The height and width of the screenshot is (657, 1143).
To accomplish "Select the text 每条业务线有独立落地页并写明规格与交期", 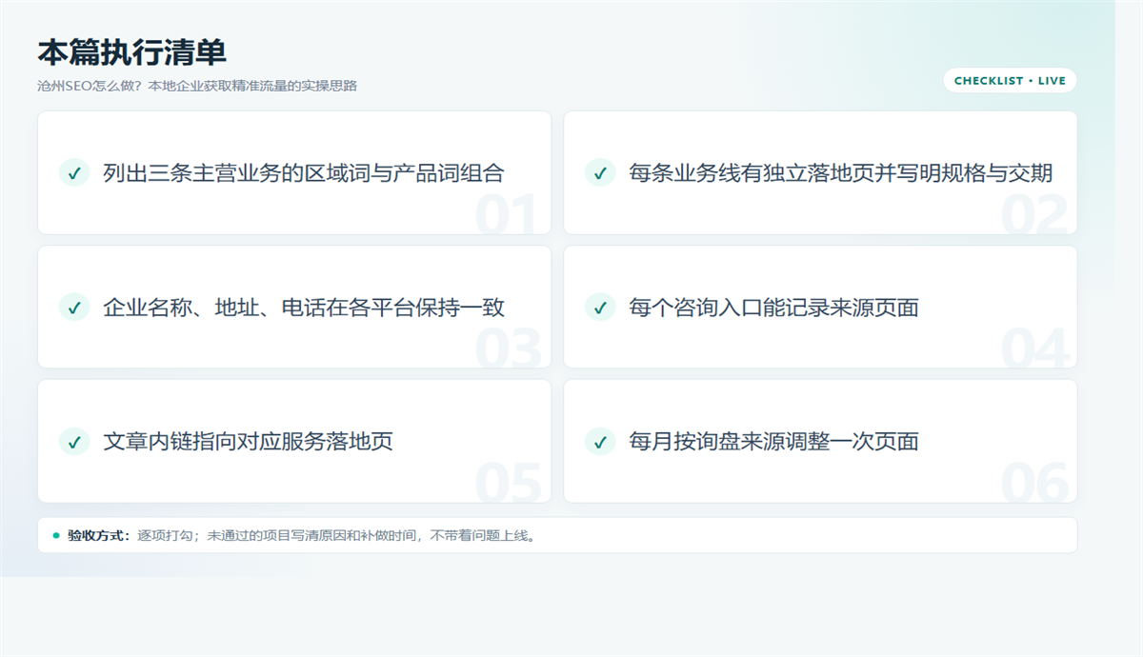I will coord(841,172).
